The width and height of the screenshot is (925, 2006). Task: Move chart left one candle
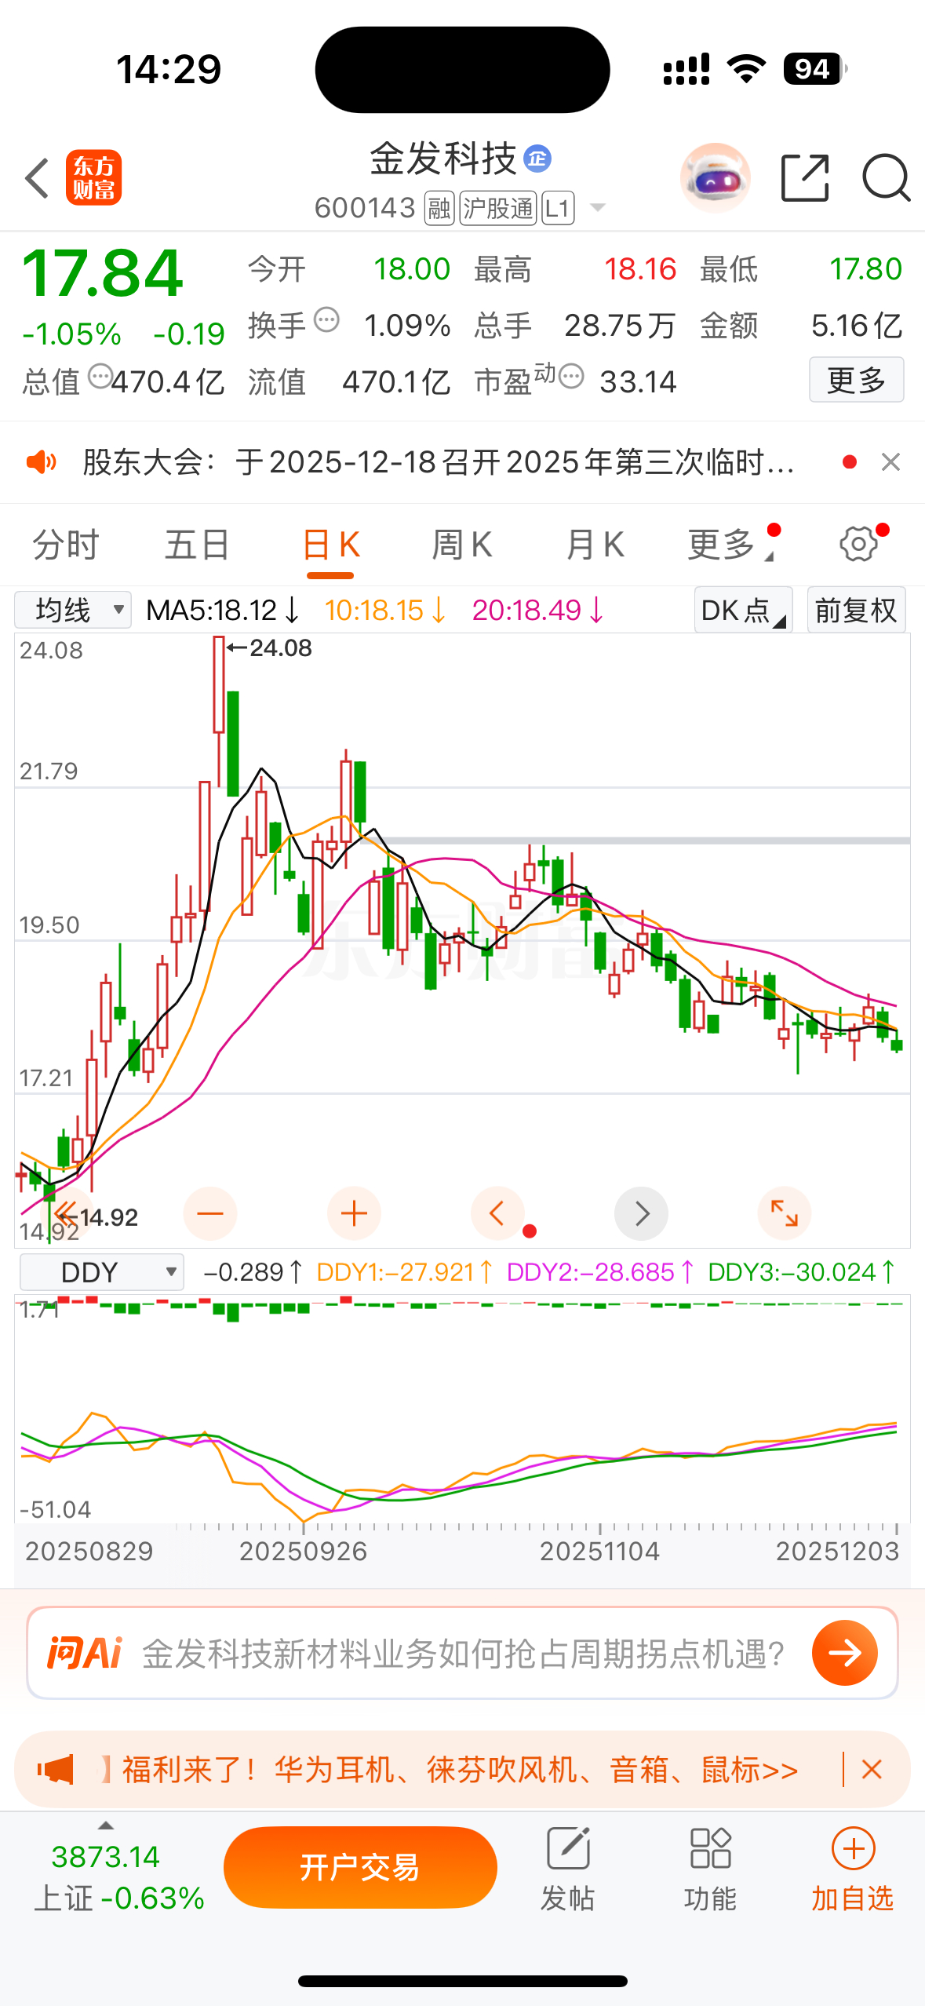coord(497,1213)
